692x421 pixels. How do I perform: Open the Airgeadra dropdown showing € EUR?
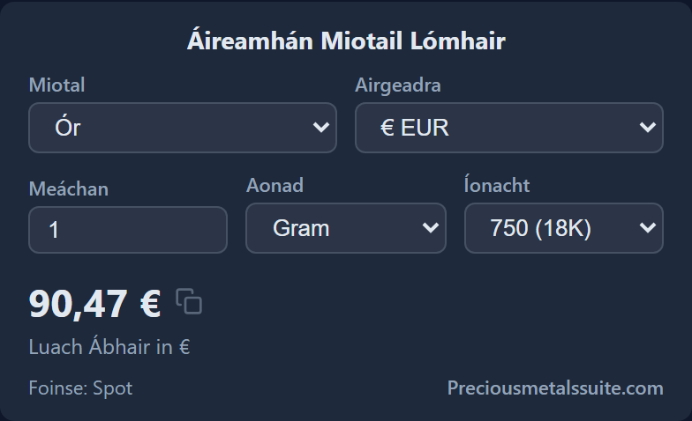tap(509, 128)
